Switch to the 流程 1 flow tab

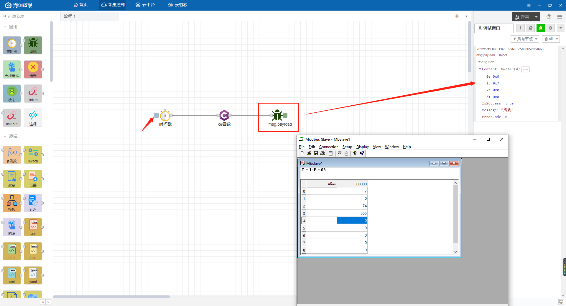[90, 16]
